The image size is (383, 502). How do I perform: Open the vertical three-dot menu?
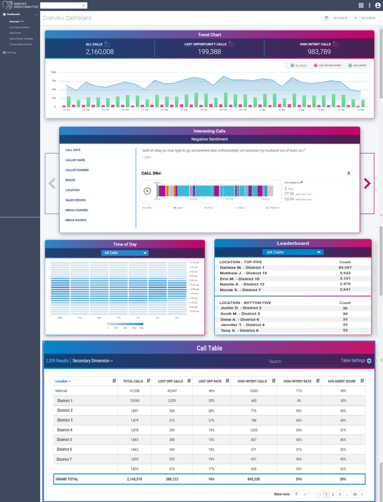coord(370,5)
